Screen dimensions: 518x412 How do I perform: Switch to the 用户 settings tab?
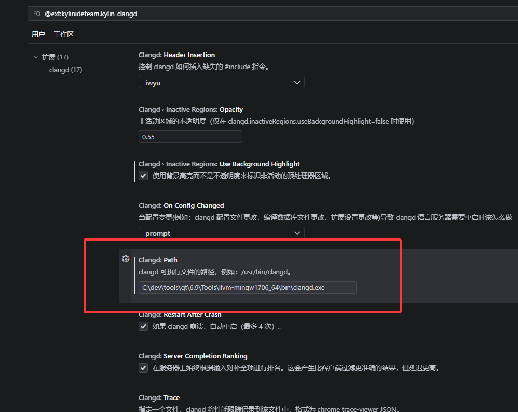[38, 34]
